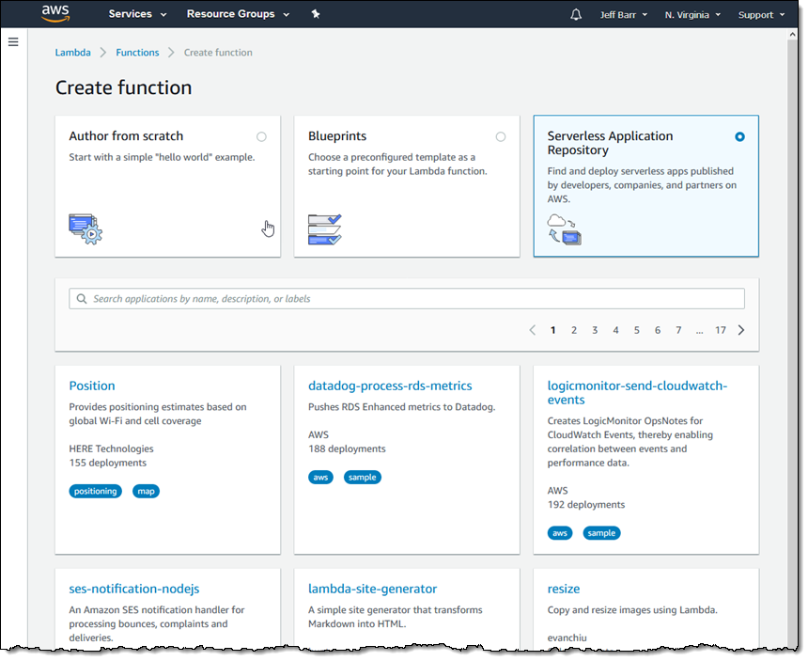Click the pin favorites star icon
Image resolution: width=808 pixels, height=661 pixels.
pos(315,14)
